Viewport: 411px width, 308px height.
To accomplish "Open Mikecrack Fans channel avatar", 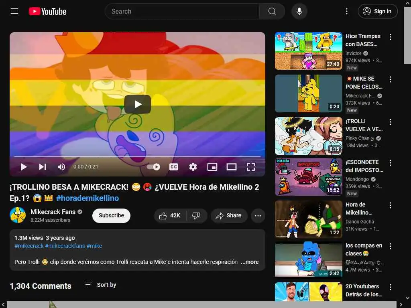I will click(18, 215).
